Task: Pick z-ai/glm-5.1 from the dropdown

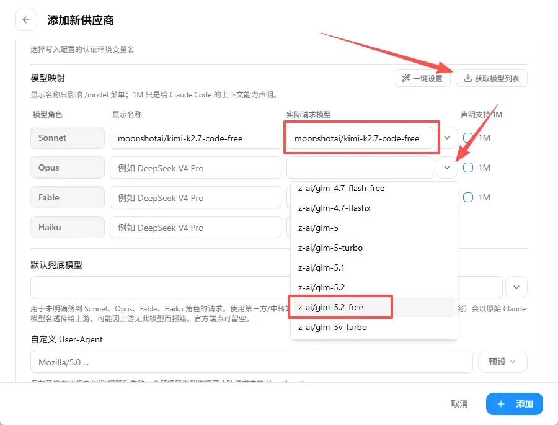Action: [374, 267]
